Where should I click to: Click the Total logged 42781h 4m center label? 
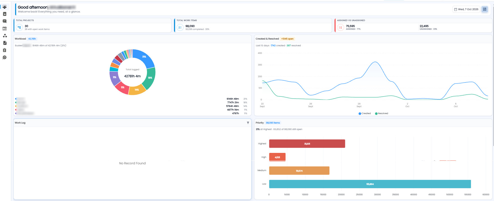132,73
